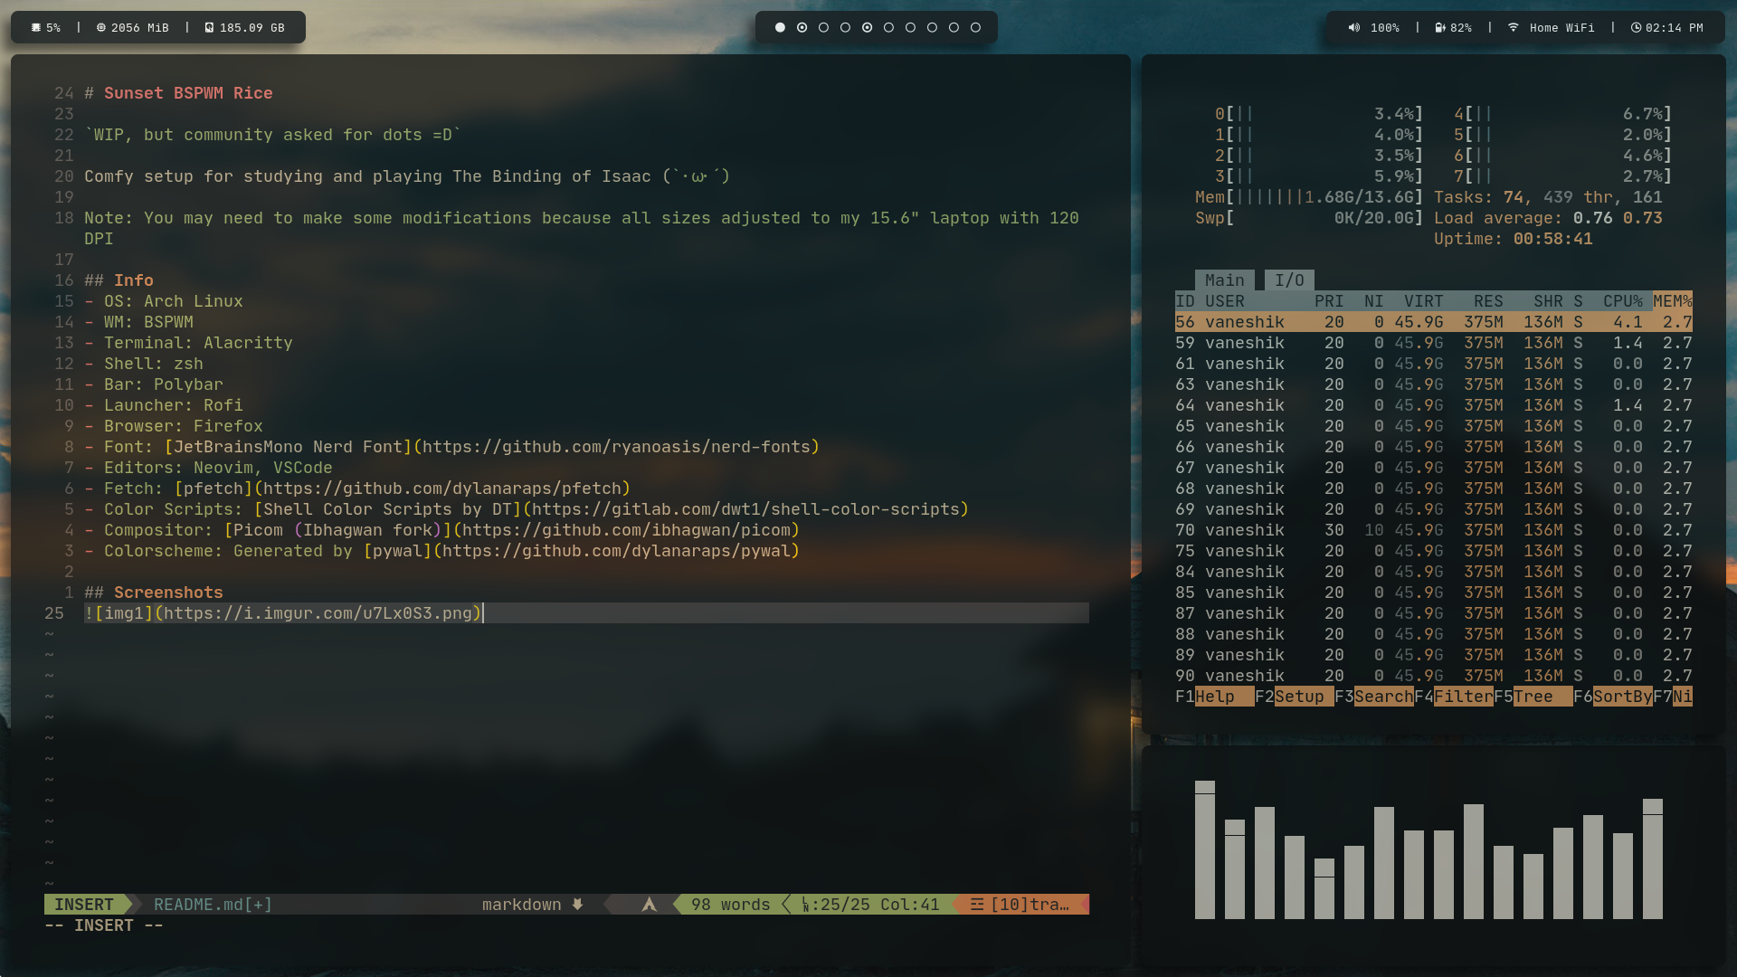Click the pywal GitHub link in the README

point(615,551)
